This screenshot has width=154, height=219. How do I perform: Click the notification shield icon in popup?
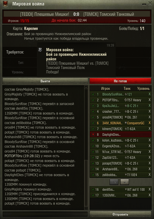coord(40,50)
